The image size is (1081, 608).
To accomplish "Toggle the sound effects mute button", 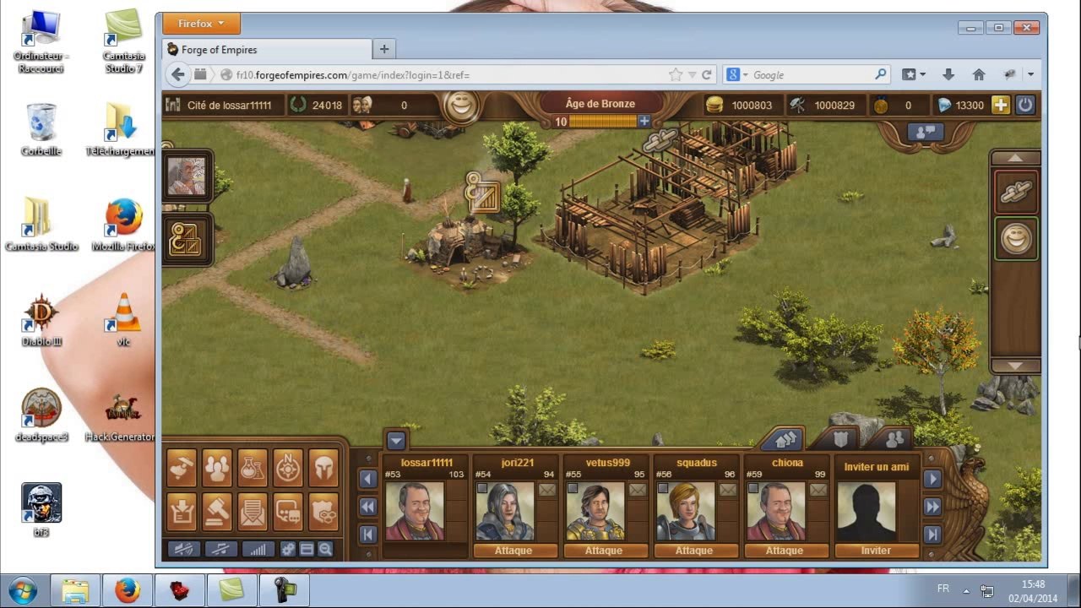I will (184, 549).
